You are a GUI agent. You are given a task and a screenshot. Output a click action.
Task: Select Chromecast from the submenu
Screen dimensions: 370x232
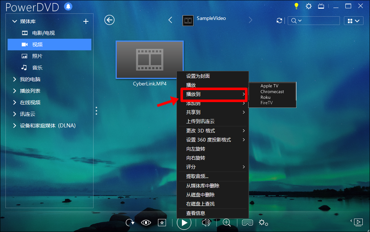point(272,92)
